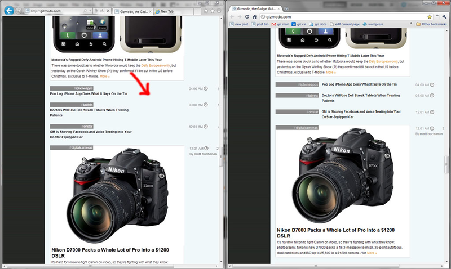Open the Chrome wrench menu
This screenshot has width=451, height=269.
444,17
